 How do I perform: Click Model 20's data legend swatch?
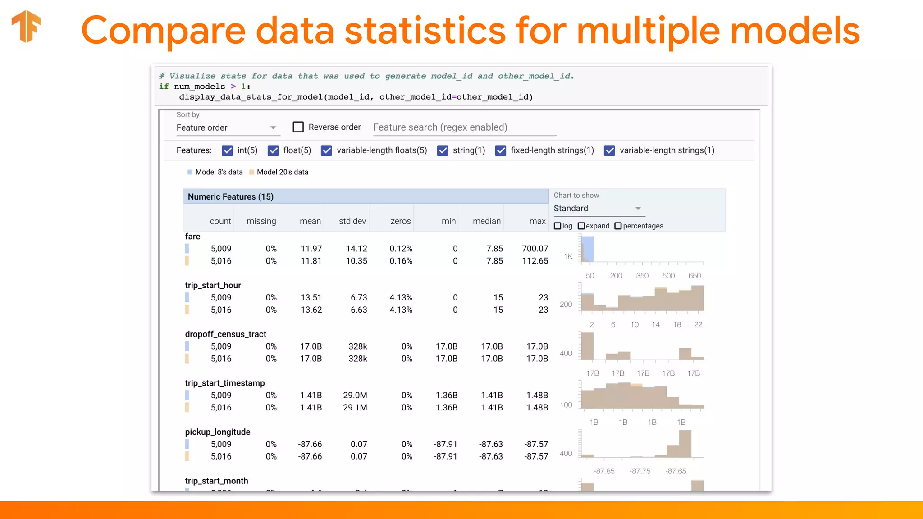coord(252,172)
